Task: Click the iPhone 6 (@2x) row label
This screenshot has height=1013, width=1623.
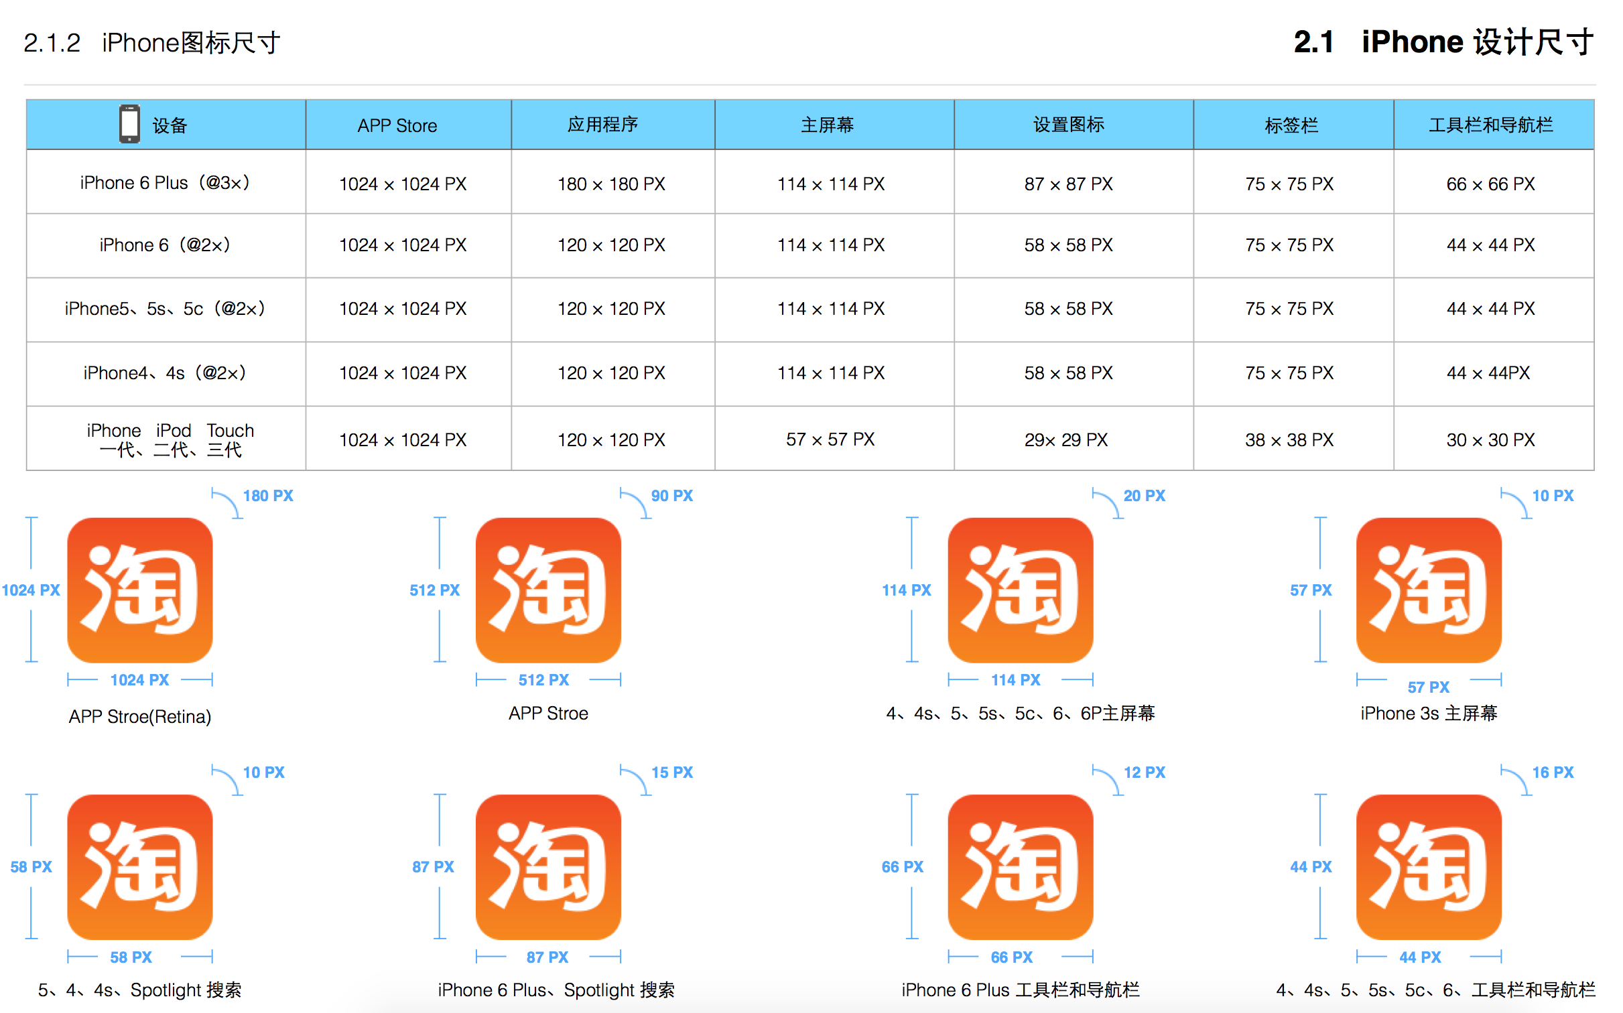Action: coord(165,245)
